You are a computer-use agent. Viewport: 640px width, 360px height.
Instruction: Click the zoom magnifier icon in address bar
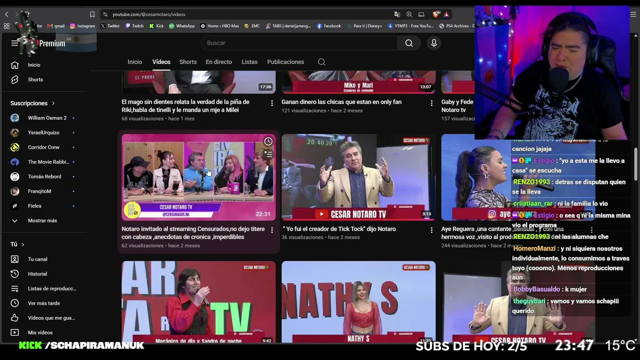point(409,14)
